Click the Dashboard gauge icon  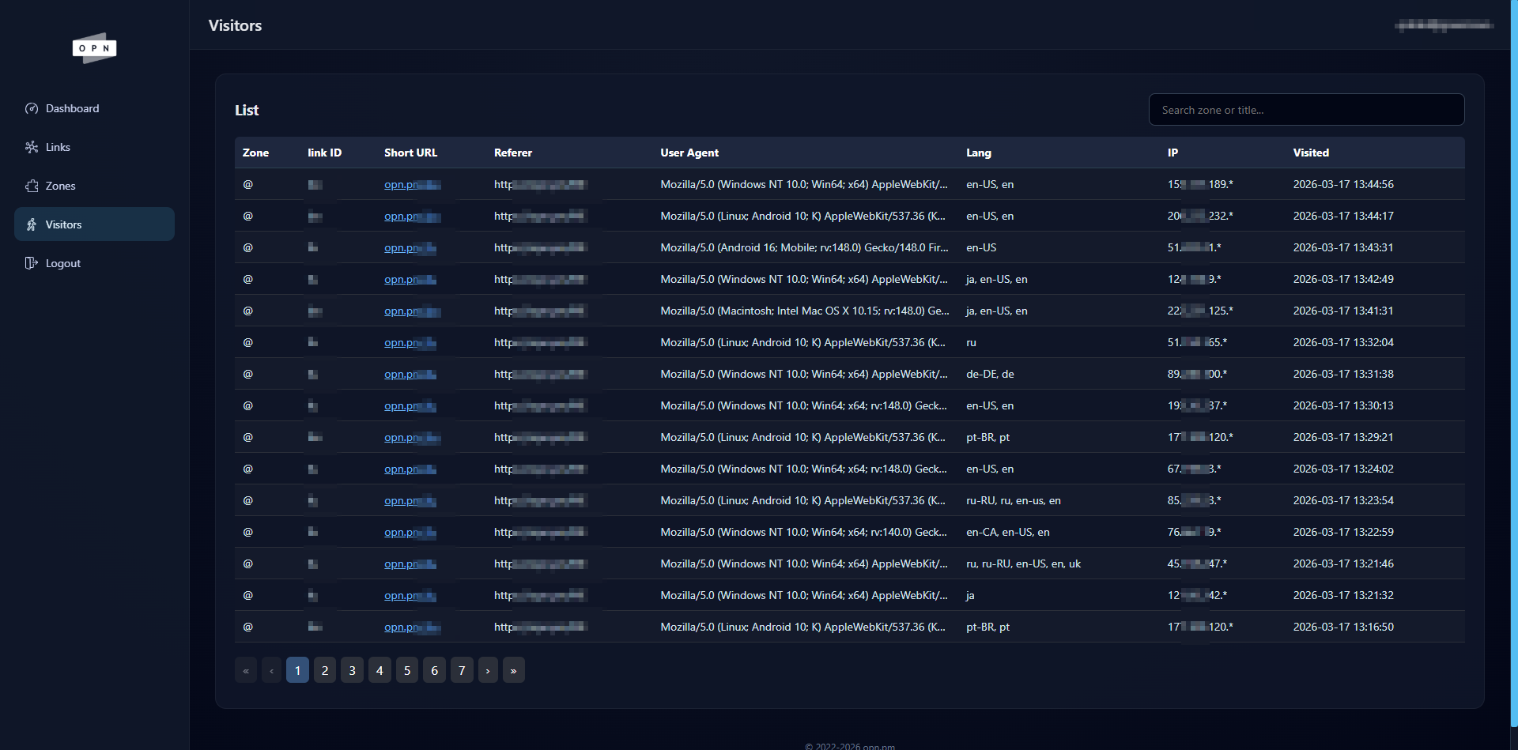tap(32, 108)
